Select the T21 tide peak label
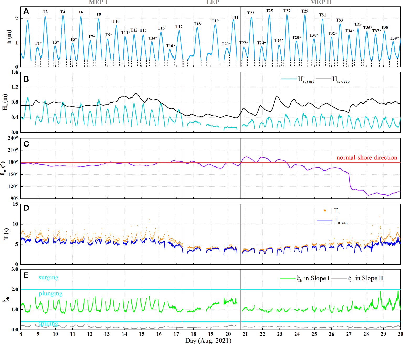Screen dimensions: 403x344 pos(235,18)
